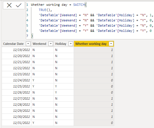
Task: Click inside formula line 6 expression
Action: [x=95, y=31]
